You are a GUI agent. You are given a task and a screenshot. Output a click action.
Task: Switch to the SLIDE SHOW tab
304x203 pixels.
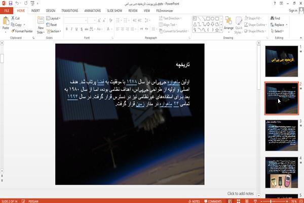coord(115,11)
